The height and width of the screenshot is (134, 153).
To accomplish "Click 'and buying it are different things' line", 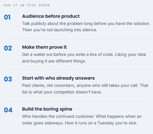I will point(54,61).
